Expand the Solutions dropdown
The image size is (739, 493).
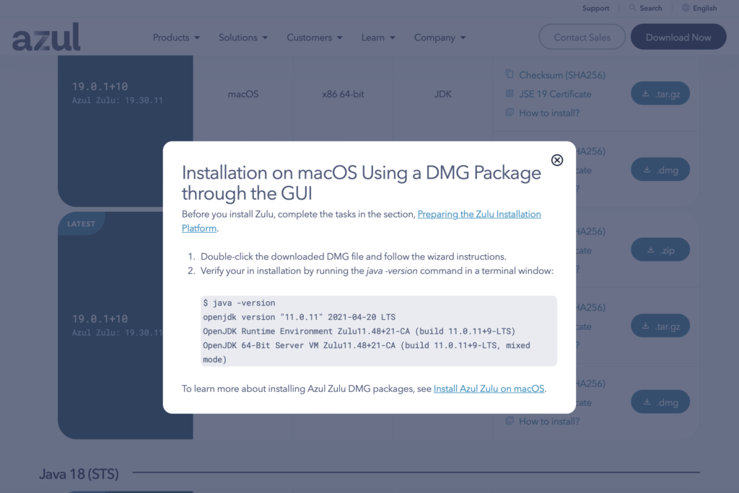point(243,37)
